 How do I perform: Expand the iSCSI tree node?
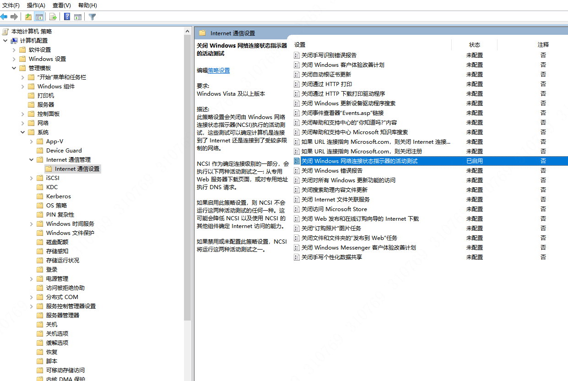31,178
